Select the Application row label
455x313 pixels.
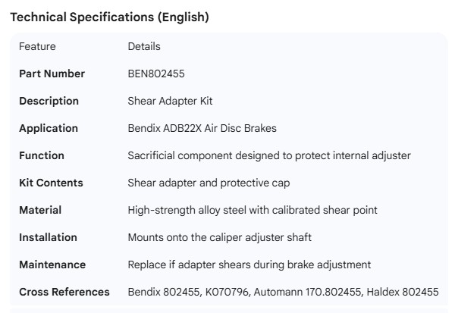pyautogui.click(x=49, y=128)
